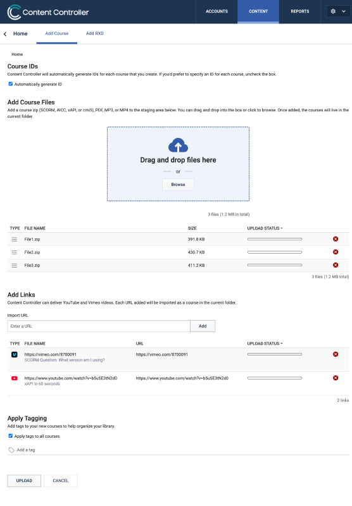
Task: Uncheck Automatically generate ID
Action: coord(10,84)
